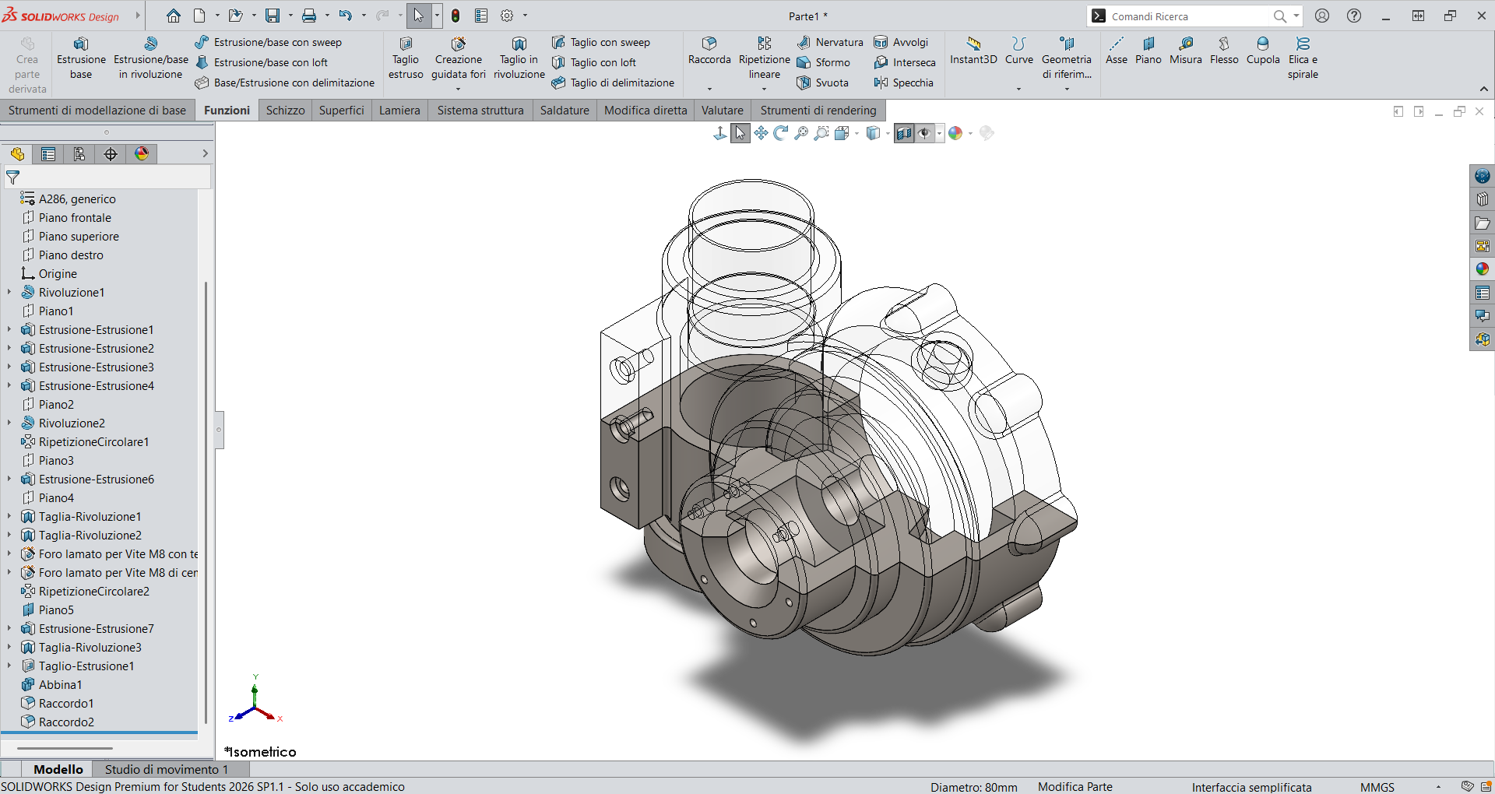Expand the feature tree tabs arrow

pyautogui.click(x=205, y=154)
